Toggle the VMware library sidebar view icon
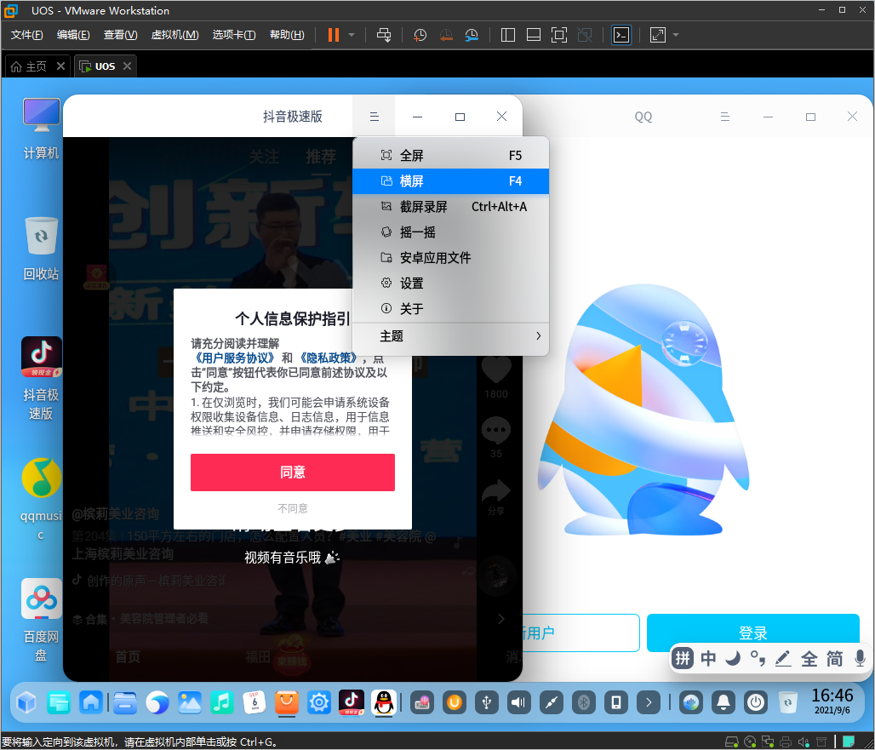Viewport: 875px width, 750px height. pos(508,35)
